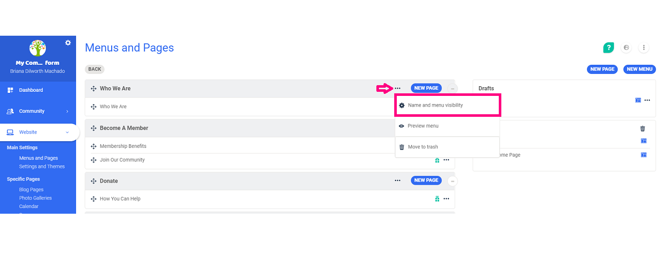The height and width of the screenshot is (254, 663).
Task: Click the drag handle for Become A Member
Action: [x=93, y=128]
